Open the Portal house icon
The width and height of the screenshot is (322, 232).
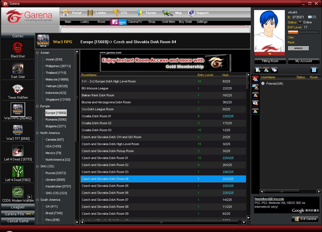(x=66, y=13)
